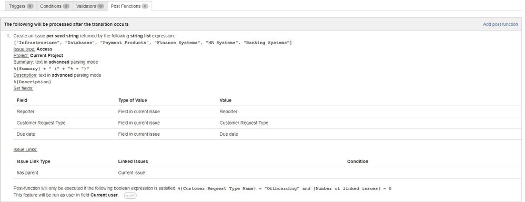
Task: Click the 'Access' issue type value
Action: coord(45,49)
